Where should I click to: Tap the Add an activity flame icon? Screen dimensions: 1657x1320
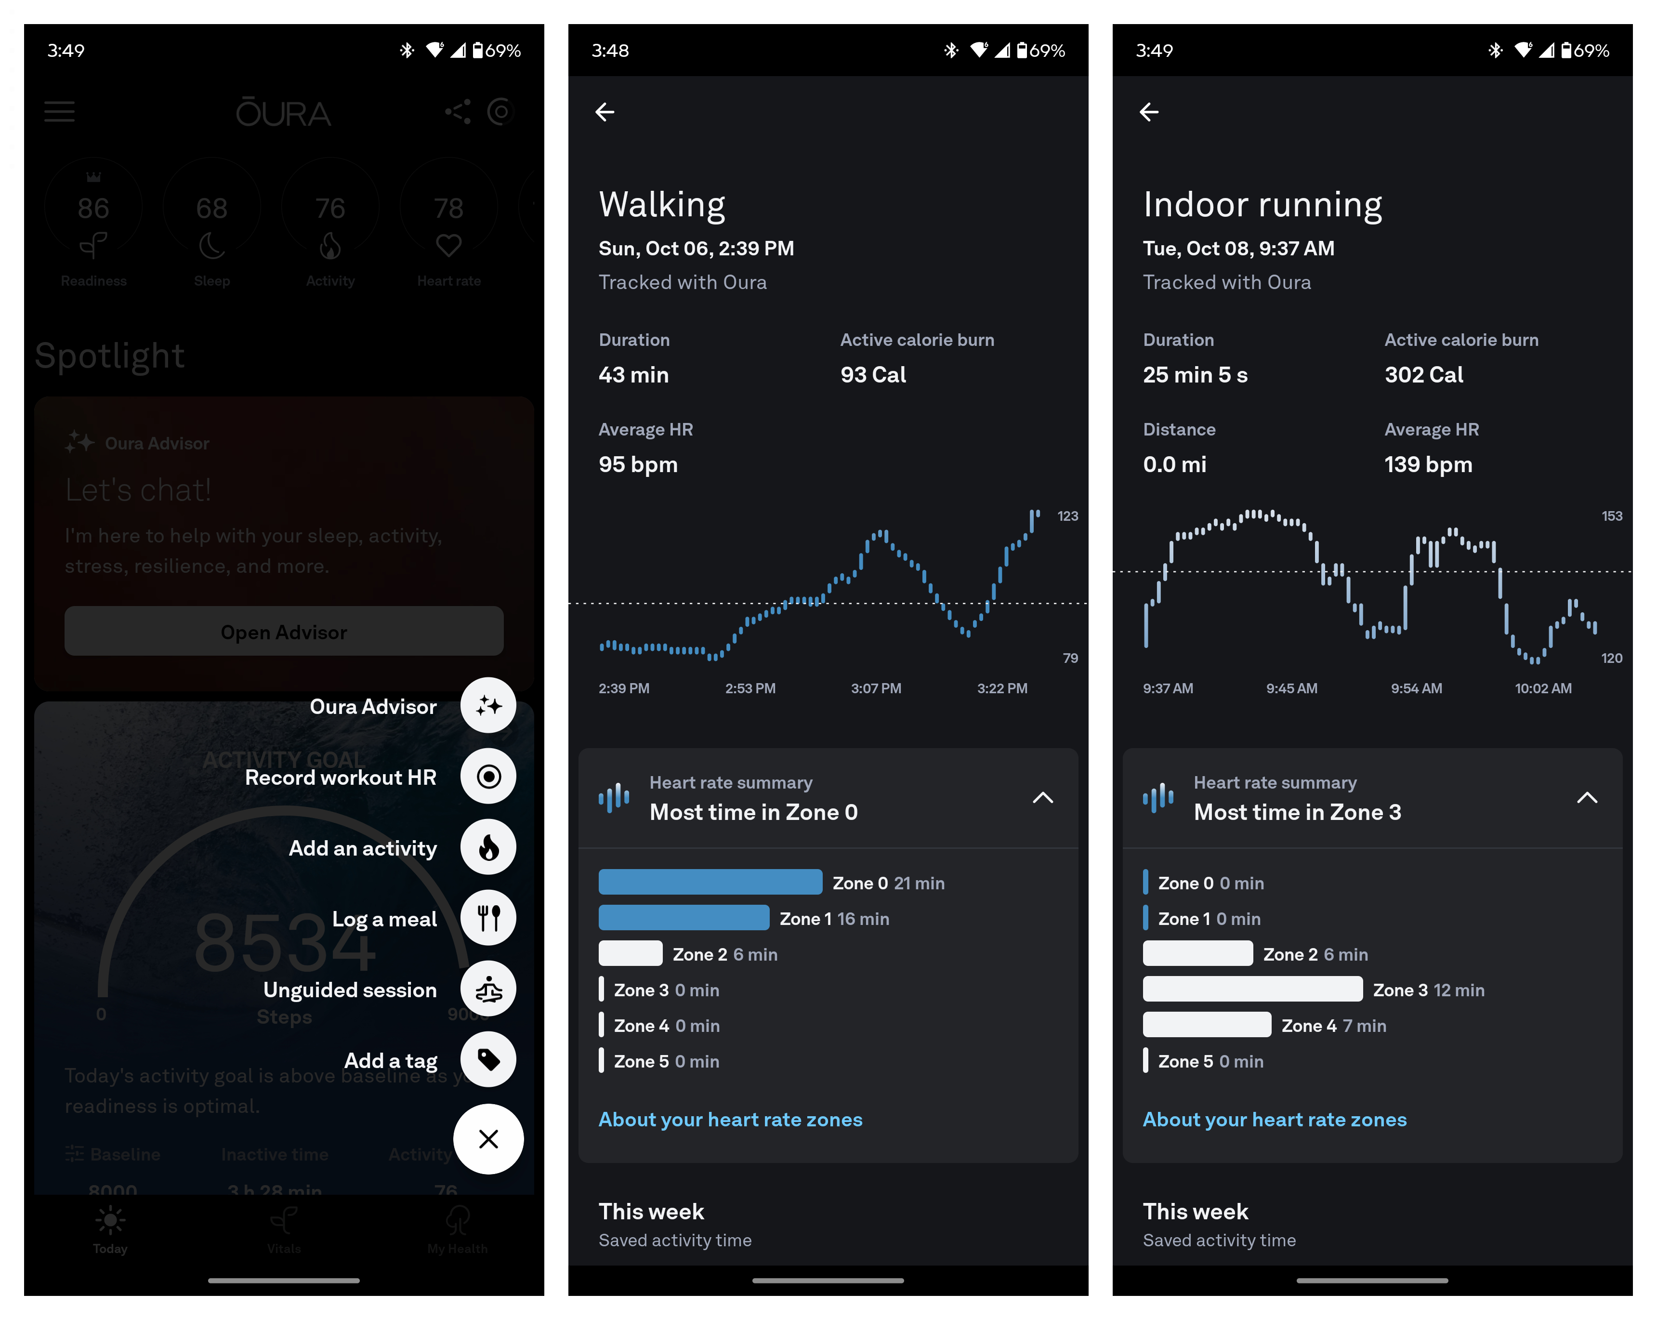[x=487, y=847]
